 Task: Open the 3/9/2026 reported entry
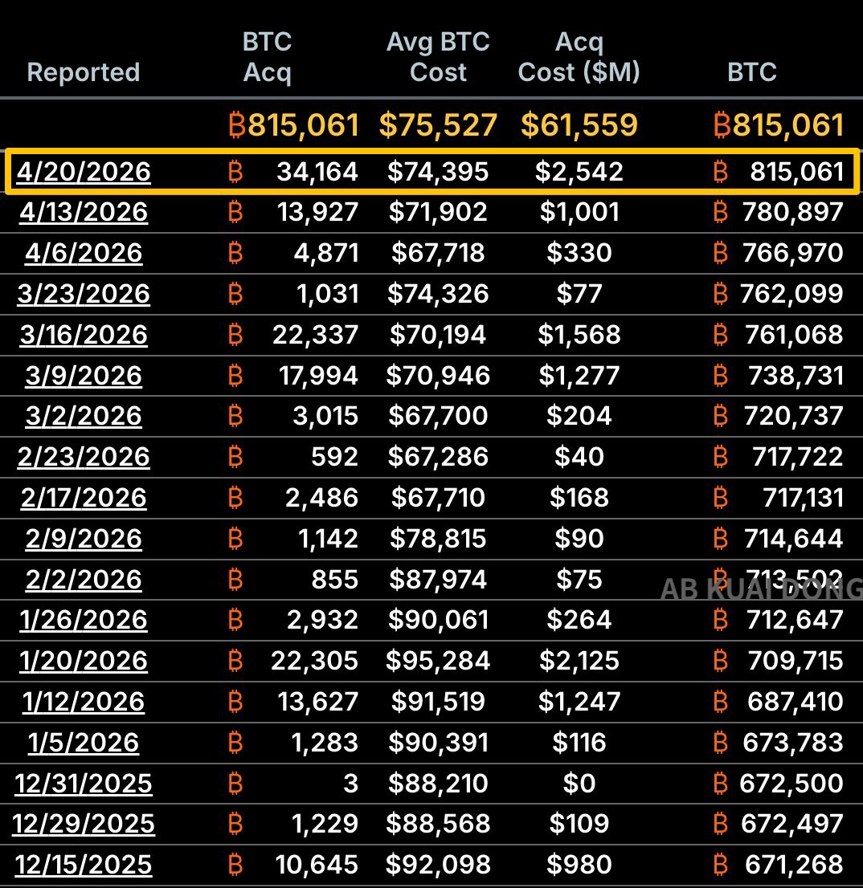coord(84,375)
